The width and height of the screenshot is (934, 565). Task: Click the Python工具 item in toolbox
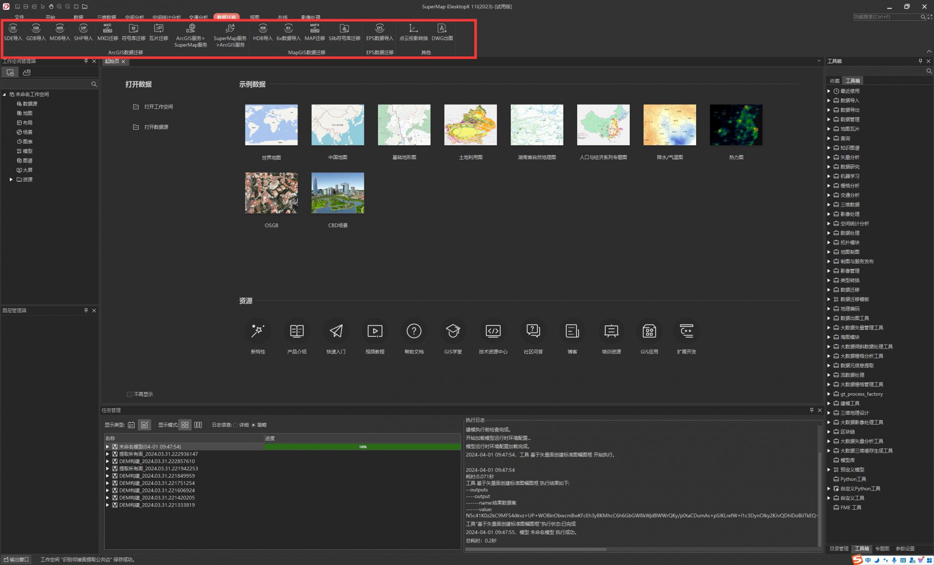853,480
